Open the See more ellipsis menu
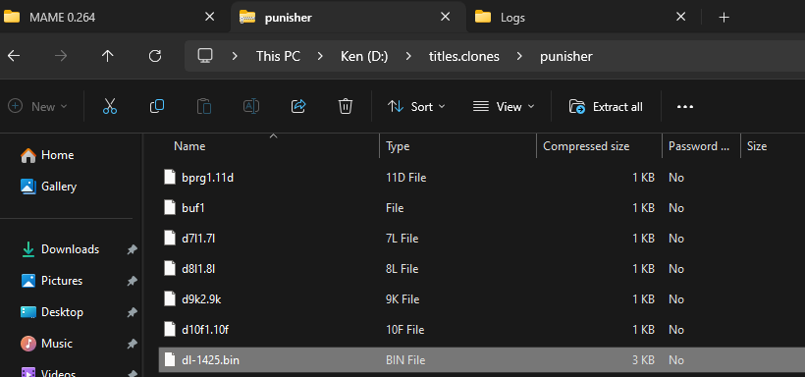This screenshot has height=377, width=805. 685,107
